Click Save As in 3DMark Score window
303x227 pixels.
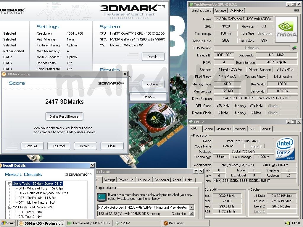[x=32, y=146]
